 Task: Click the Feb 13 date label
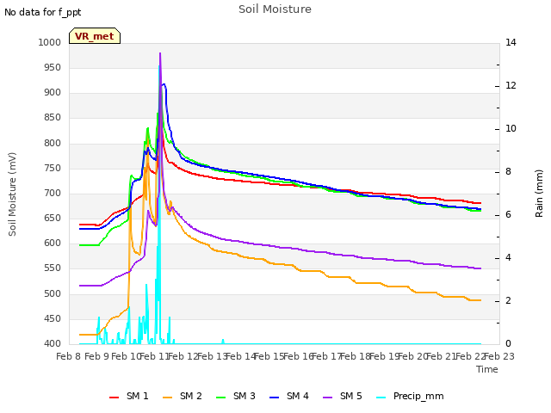(212, 356)
